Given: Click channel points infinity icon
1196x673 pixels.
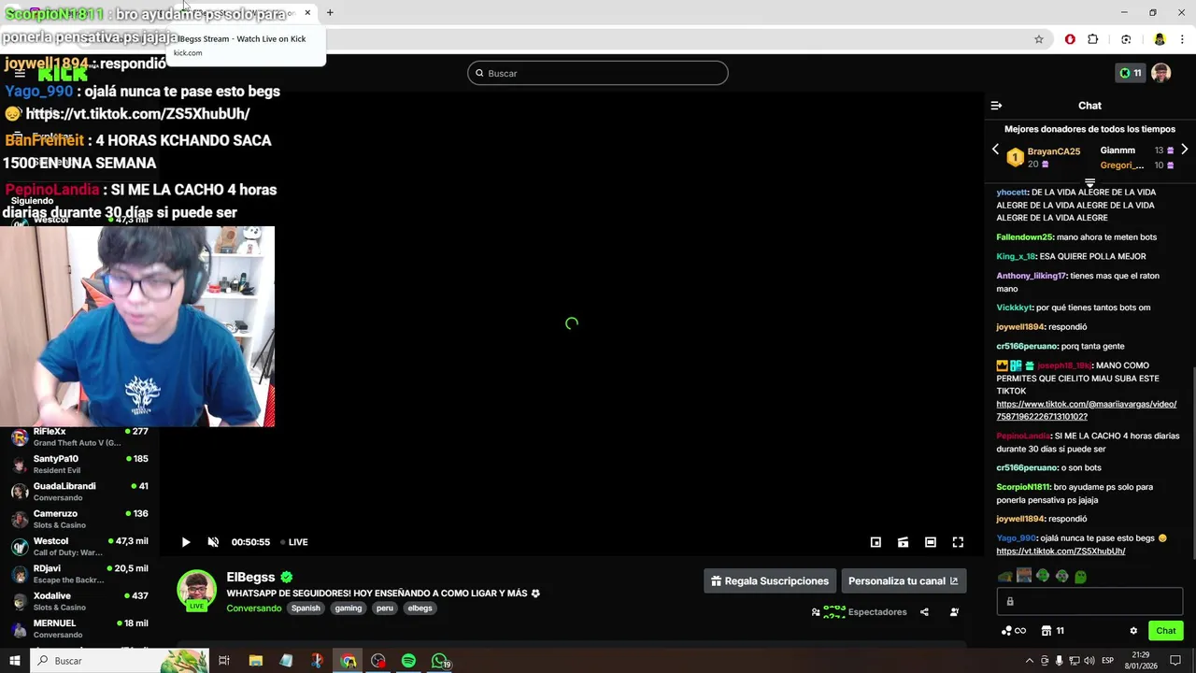Looking at the screenshot, I should 1014,631.
